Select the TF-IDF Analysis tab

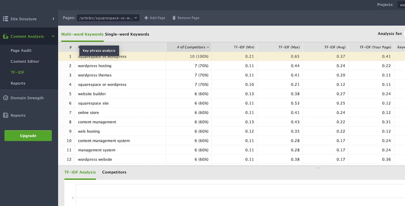pyautogui.click(x=80, y=172)
